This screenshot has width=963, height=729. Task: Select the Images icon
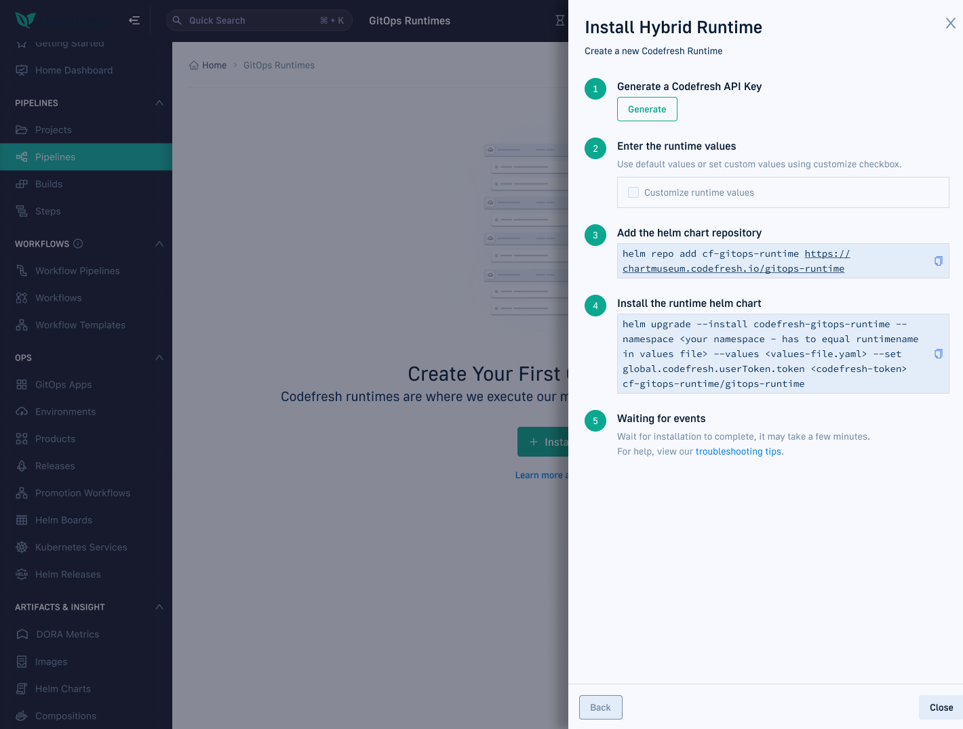coord(22,662)
